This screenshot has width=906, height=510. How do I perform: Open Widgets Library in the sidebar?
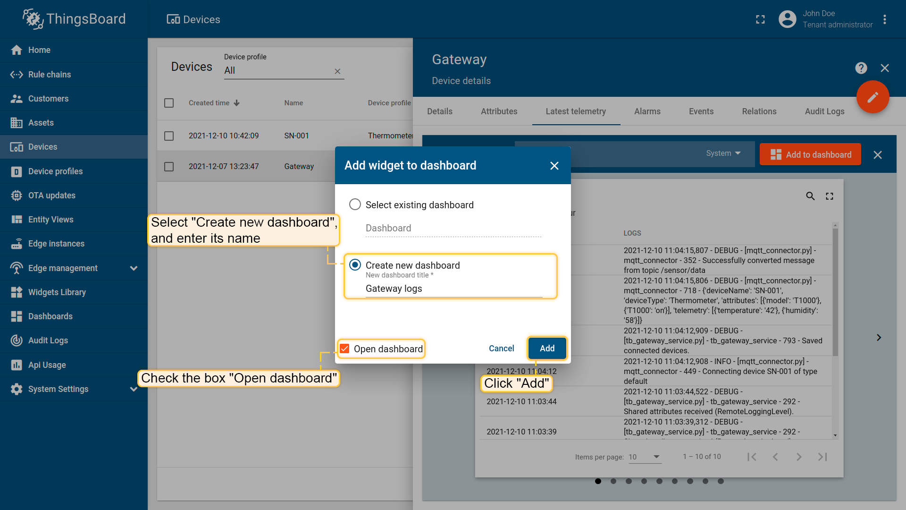point(74,292)
